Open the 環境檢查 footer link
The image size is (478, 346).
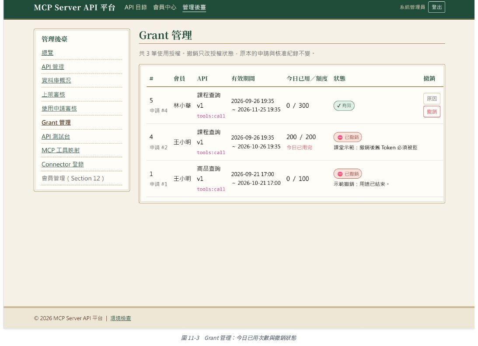121,318
